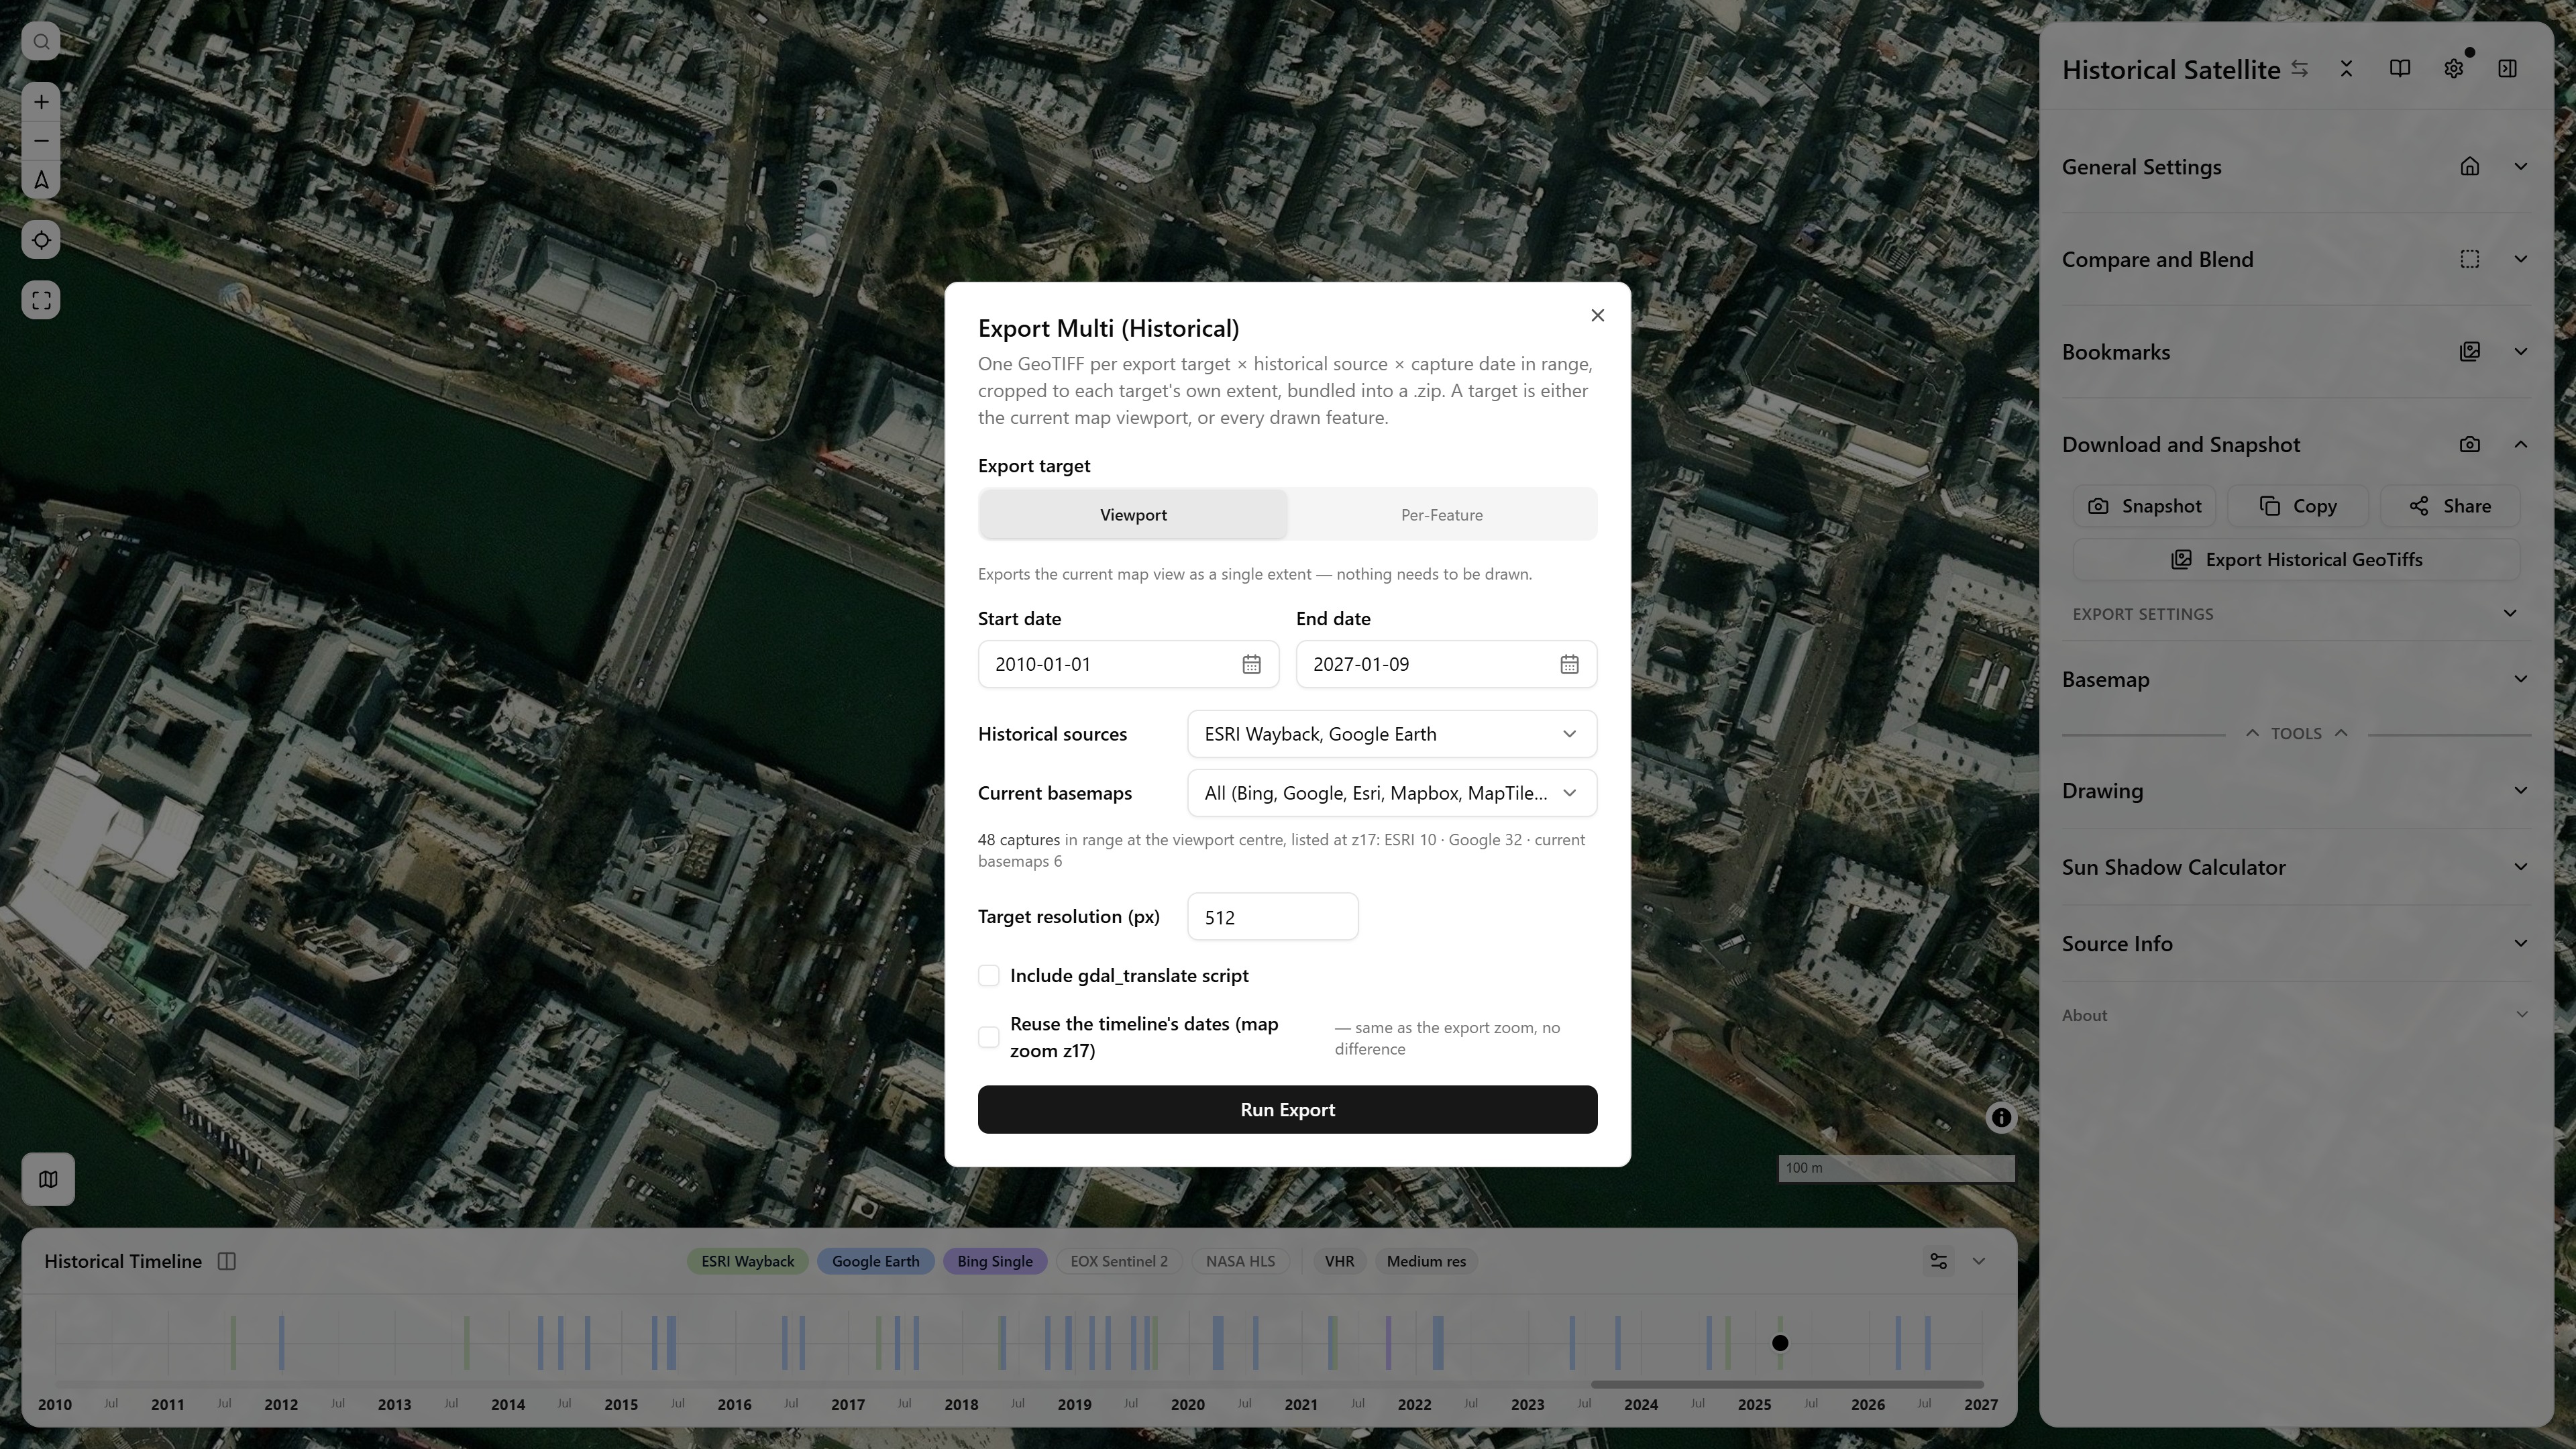Open the end date calendar picker
The image size is (2576, 1449).
[x=1569, y=664]
